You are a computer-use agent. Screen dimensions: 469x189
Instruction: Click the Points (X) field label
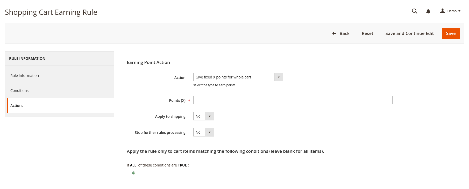click(177, 100)
